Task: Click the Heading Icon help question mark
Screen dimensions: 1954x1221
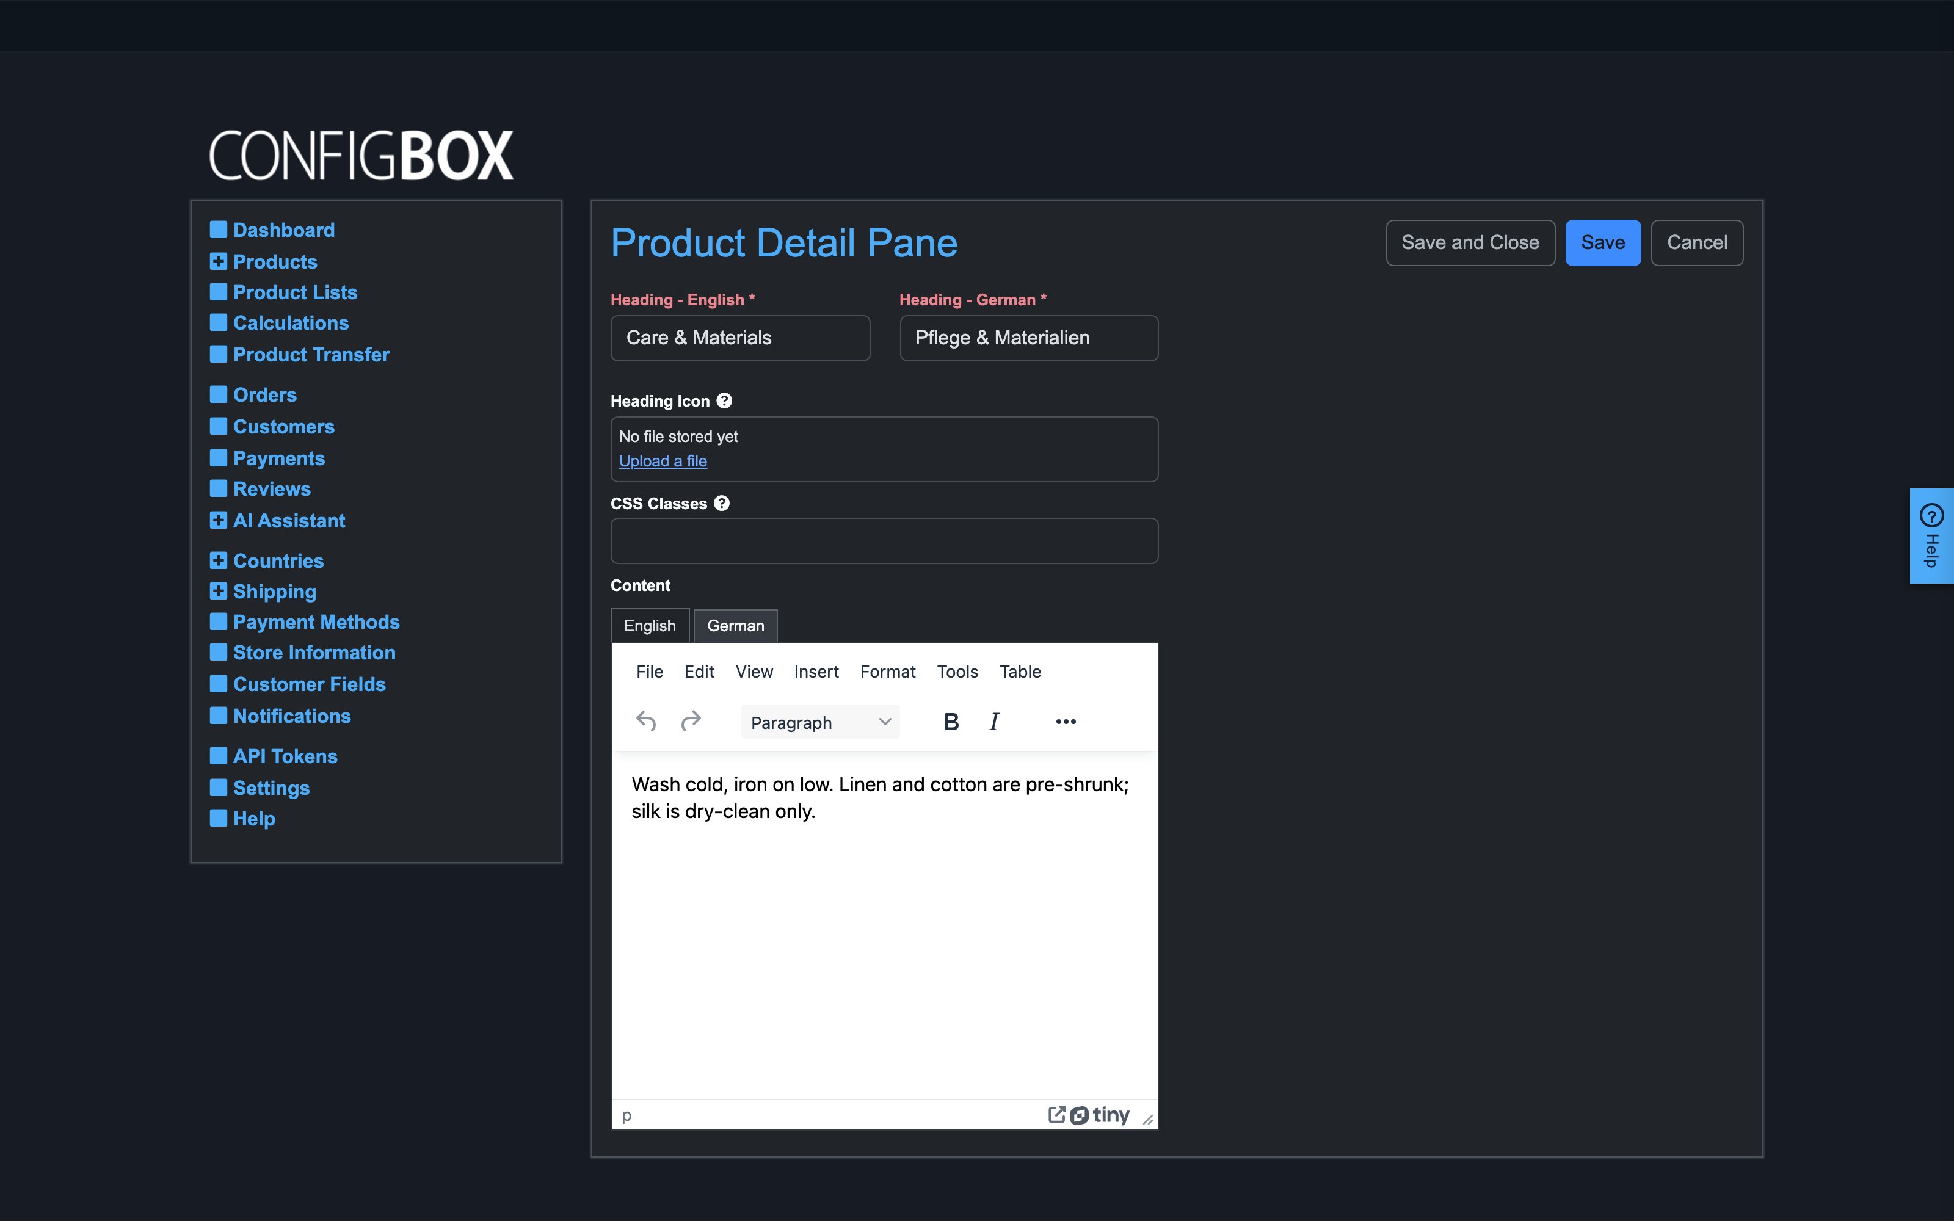Action: [x=724, y=400]
